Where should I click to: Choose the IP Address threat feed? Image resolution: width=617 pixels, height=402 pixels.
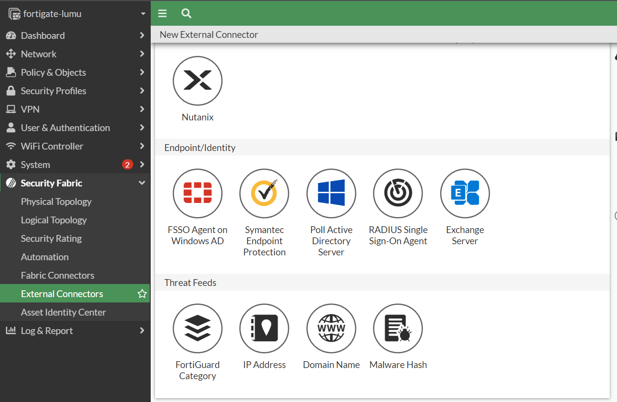click(x=264, y=328)
